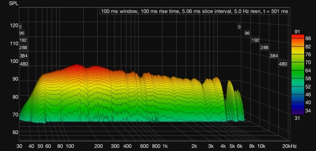Screen dimensions: 316x151
Task: Click the 600 Hz frequency axis label
Action: [x=144, y=146]
